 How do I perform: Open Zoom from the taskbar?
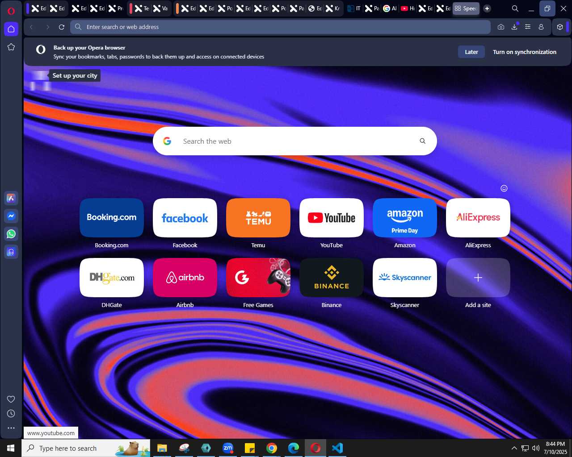pos(228,448)
